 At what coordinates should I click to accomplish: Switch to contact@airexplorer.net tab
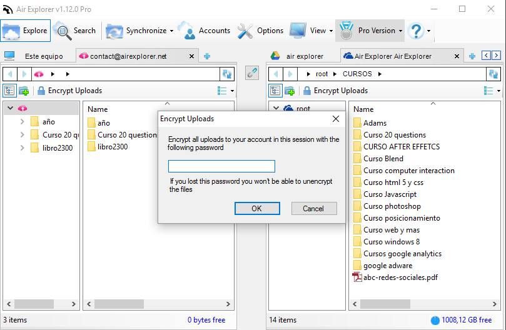(128, 56)
